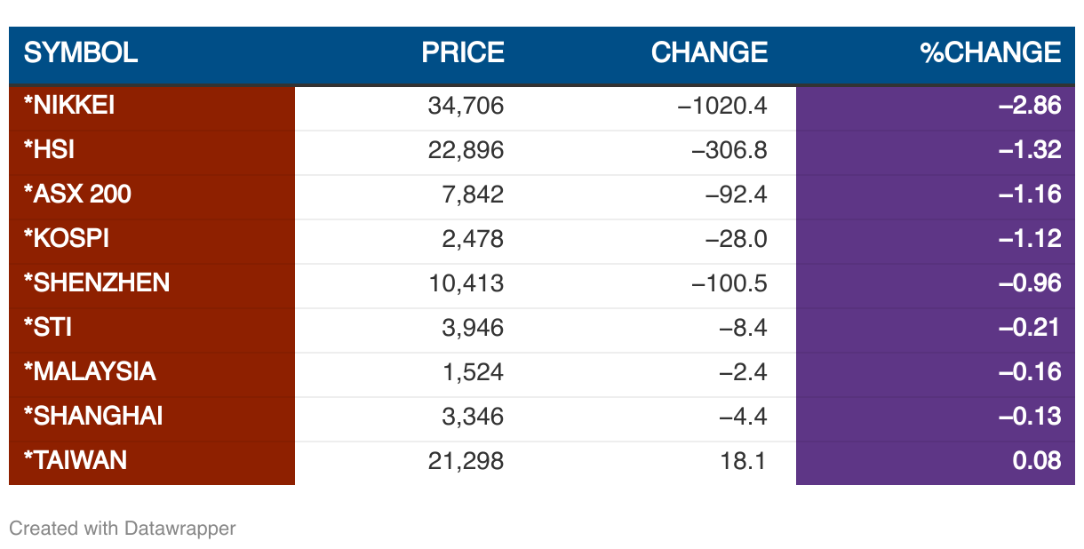Viewport: 1084px width, 549px height.
Task: Click Taiwan's 0.08 percent change cell
Action: (1037, 460)
